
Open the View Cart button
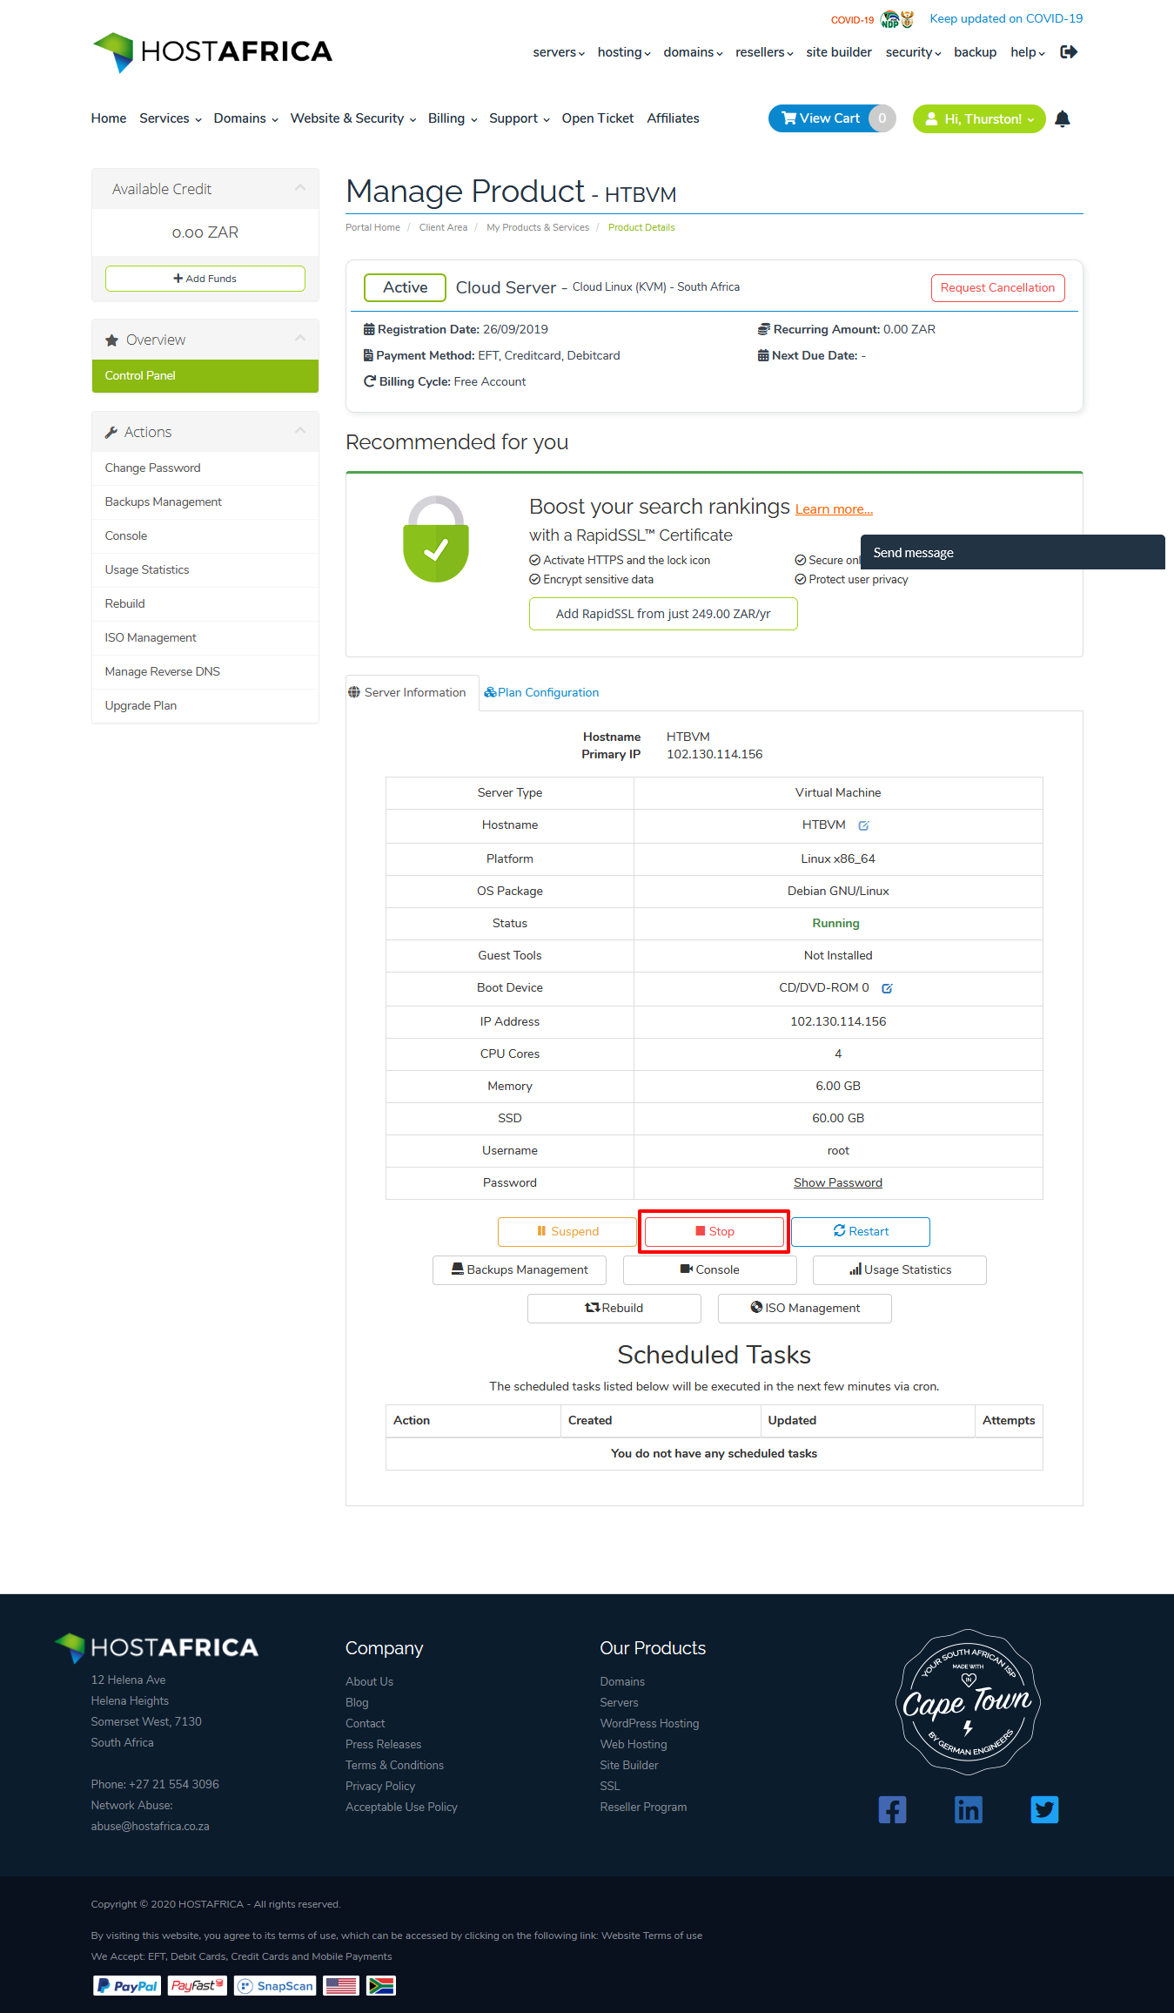tap(832, 119)
